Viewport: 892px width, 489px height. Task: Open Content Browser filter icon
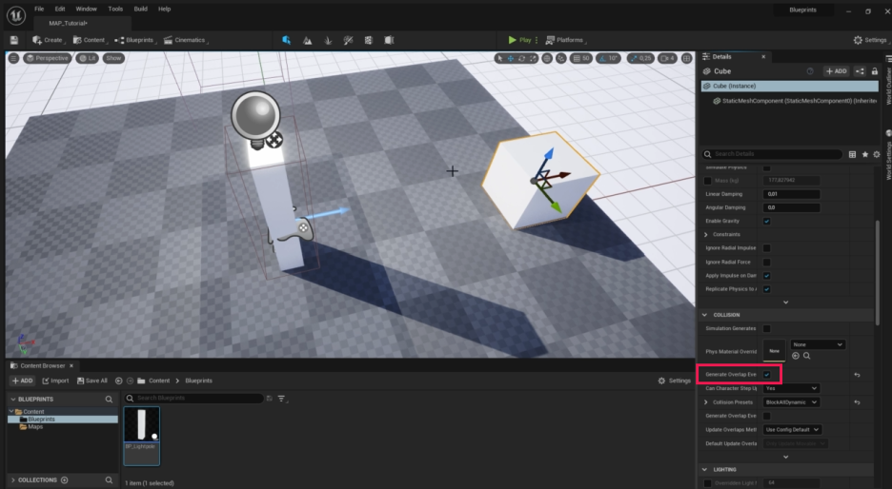click(x=281, y=399)
